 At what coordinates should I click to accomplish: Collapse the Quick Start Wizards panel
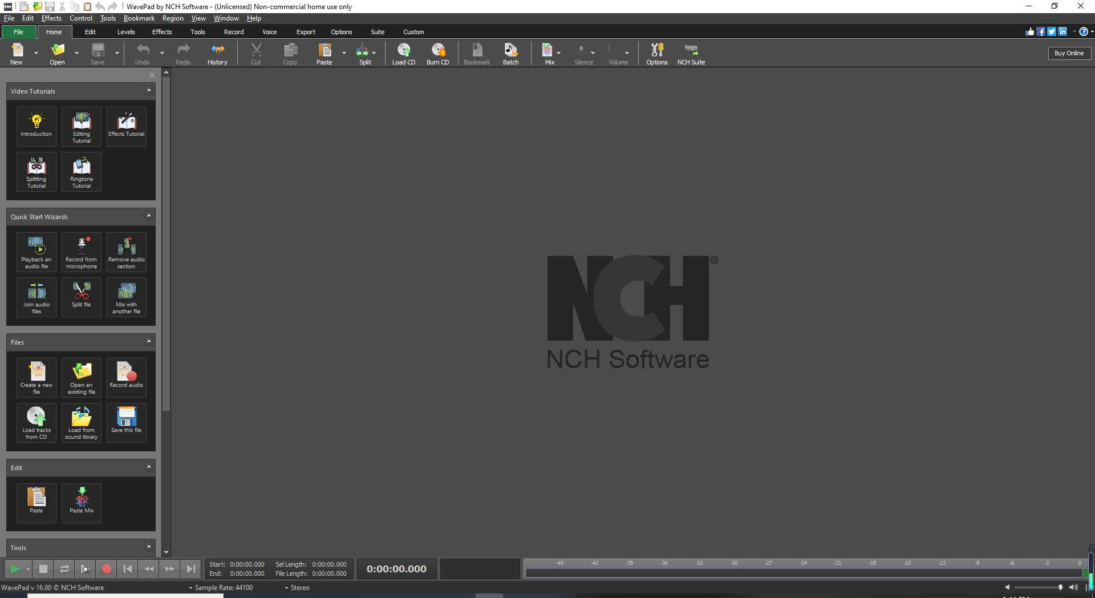coord(149,216)
